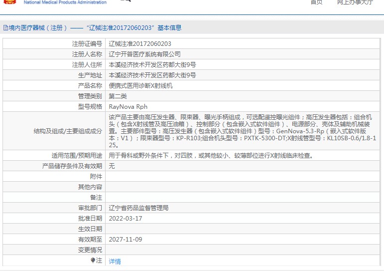Click expiry date 2027-11-09
This screenshot has height=271, width=384.
(x=126, y=240)
